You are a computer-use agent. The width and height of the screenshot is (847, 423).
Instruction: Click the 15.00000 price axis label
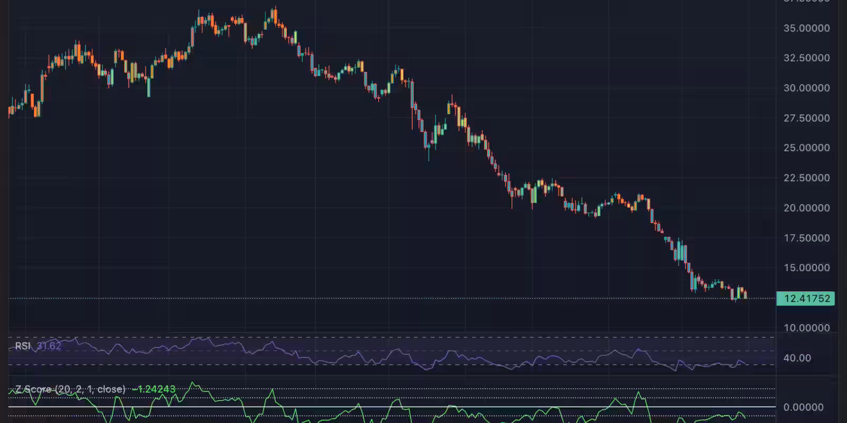click(x=806, y=268)
